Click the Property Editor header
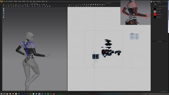Screen dimensions: 169x95 (159, 41)
